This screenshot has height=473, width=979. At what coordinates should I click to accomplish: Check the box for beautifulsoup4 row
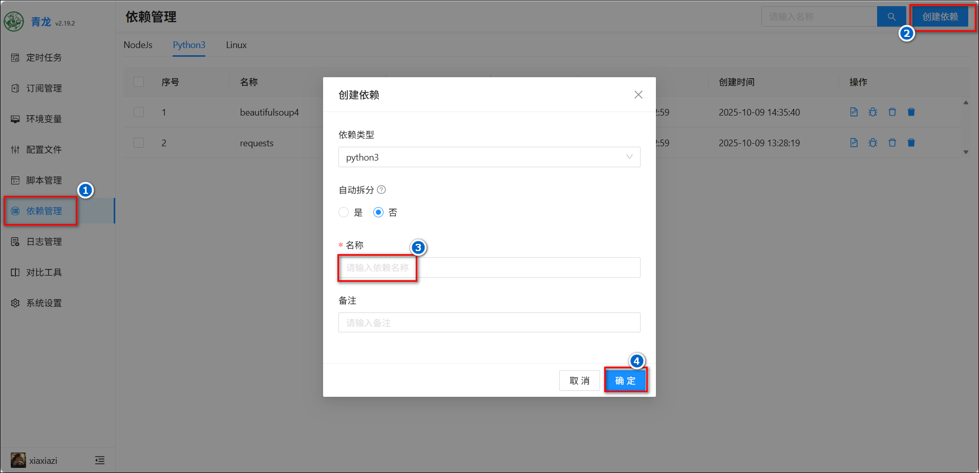click(x=139, y=112)
